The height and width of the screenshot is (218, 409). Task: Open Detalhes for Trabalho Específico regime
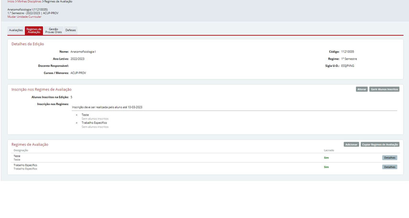click(x=390, y=167)
